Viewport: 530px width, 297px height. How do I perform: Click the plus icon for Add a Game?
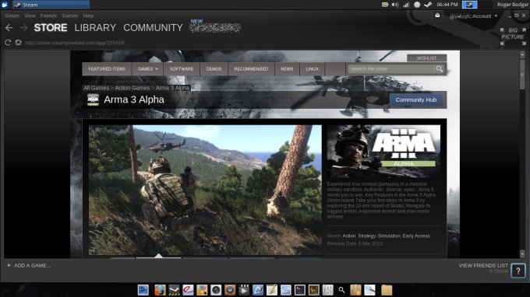[9, 265]
